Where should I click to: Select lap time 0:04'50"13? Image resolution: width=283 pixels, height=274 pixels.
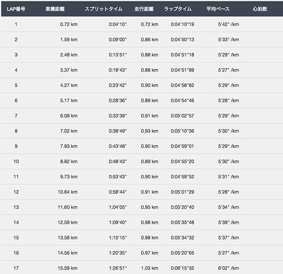[x=183, y=40]
